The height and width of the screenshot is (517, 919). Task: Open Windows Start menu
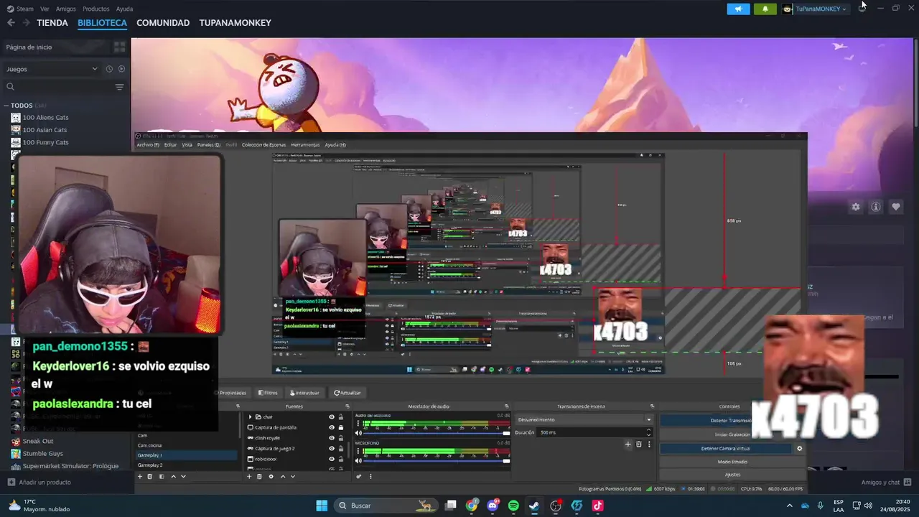322,506
